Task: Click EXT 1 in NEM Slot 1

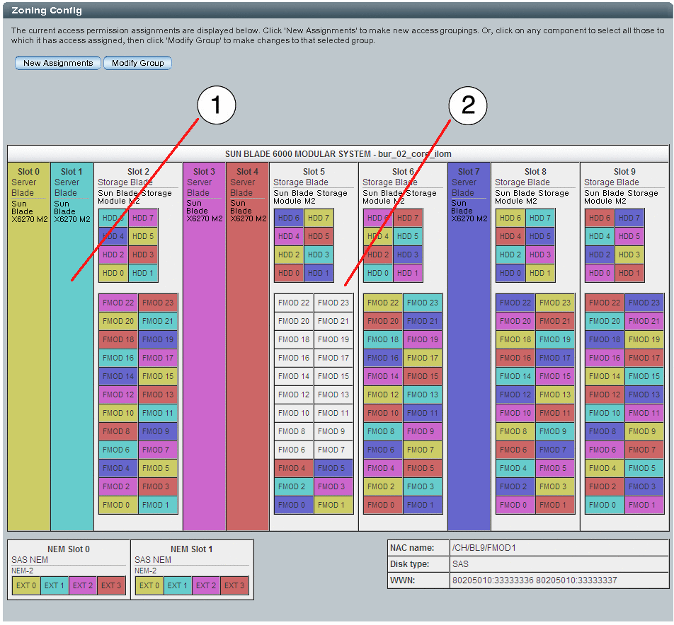Action: click(178, 586)
